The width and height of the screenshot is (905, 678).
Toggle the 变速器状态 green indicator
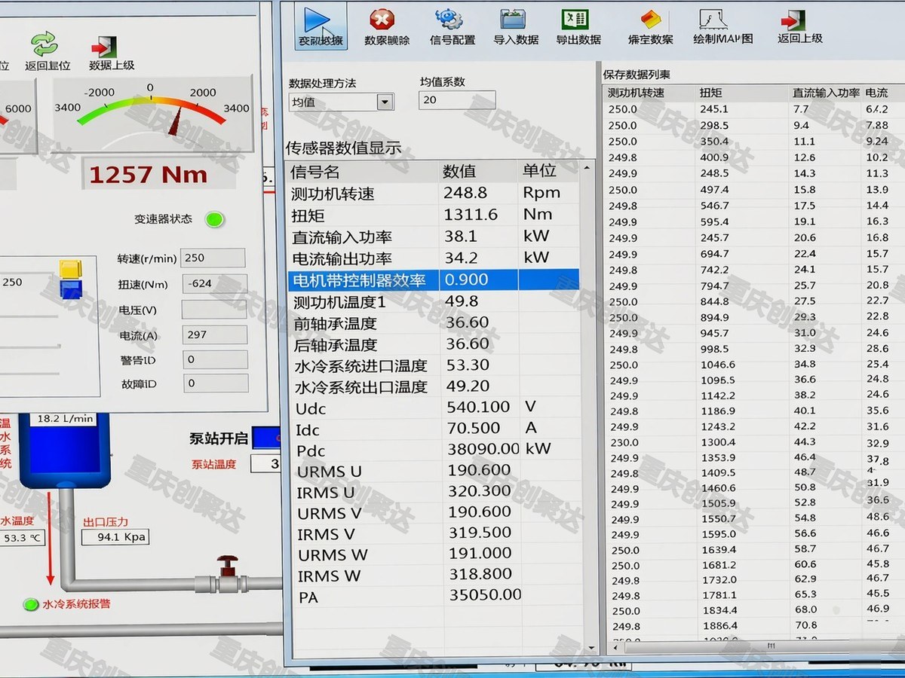pyautogui.click(x=215, y=219)
